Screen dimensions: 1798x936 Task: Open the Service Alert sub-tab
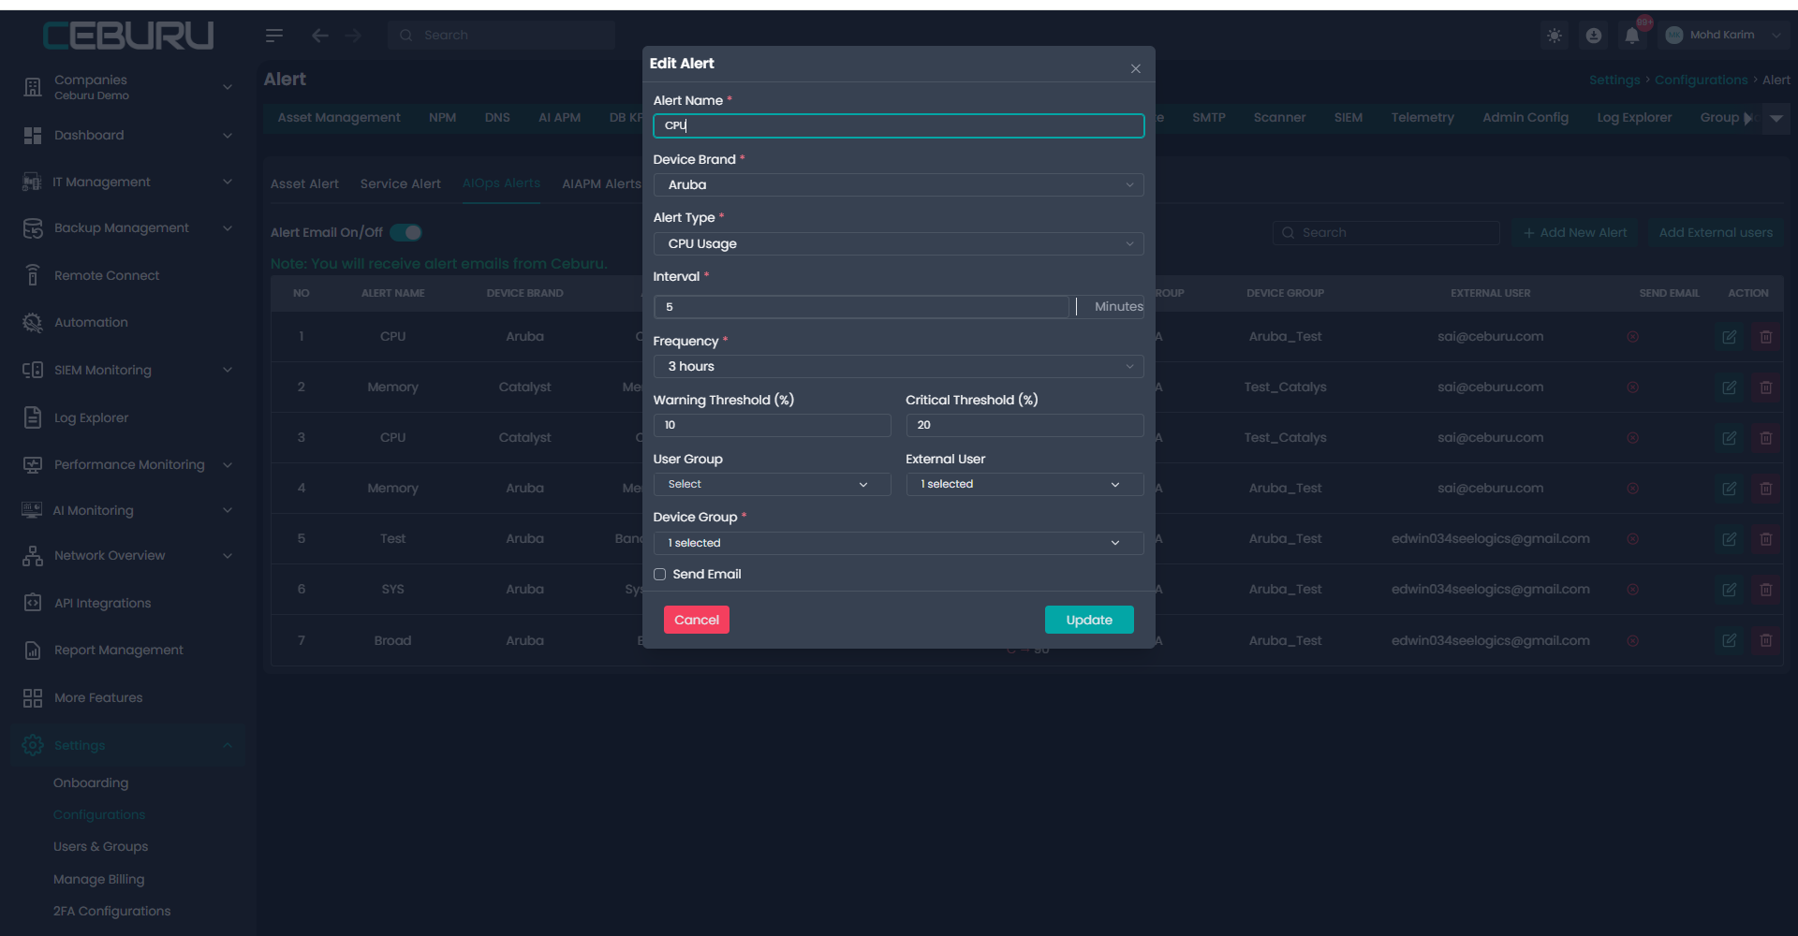point(400,184)
